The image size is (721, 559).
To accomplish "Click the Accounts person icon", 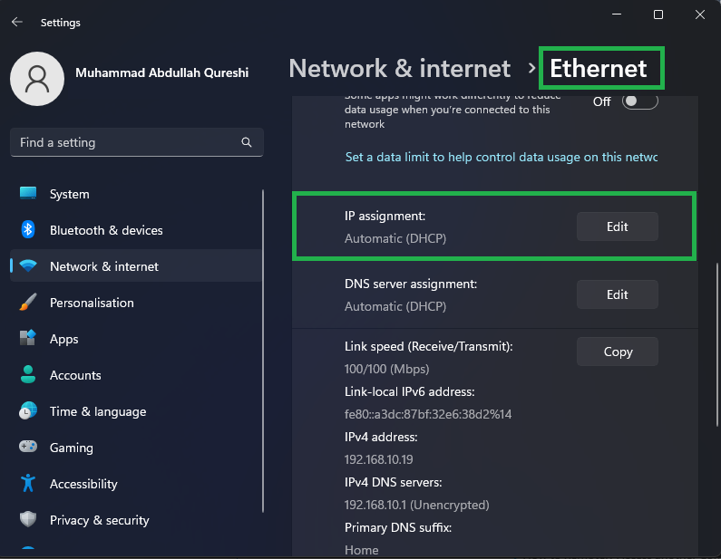I will (x=28, y=375).
